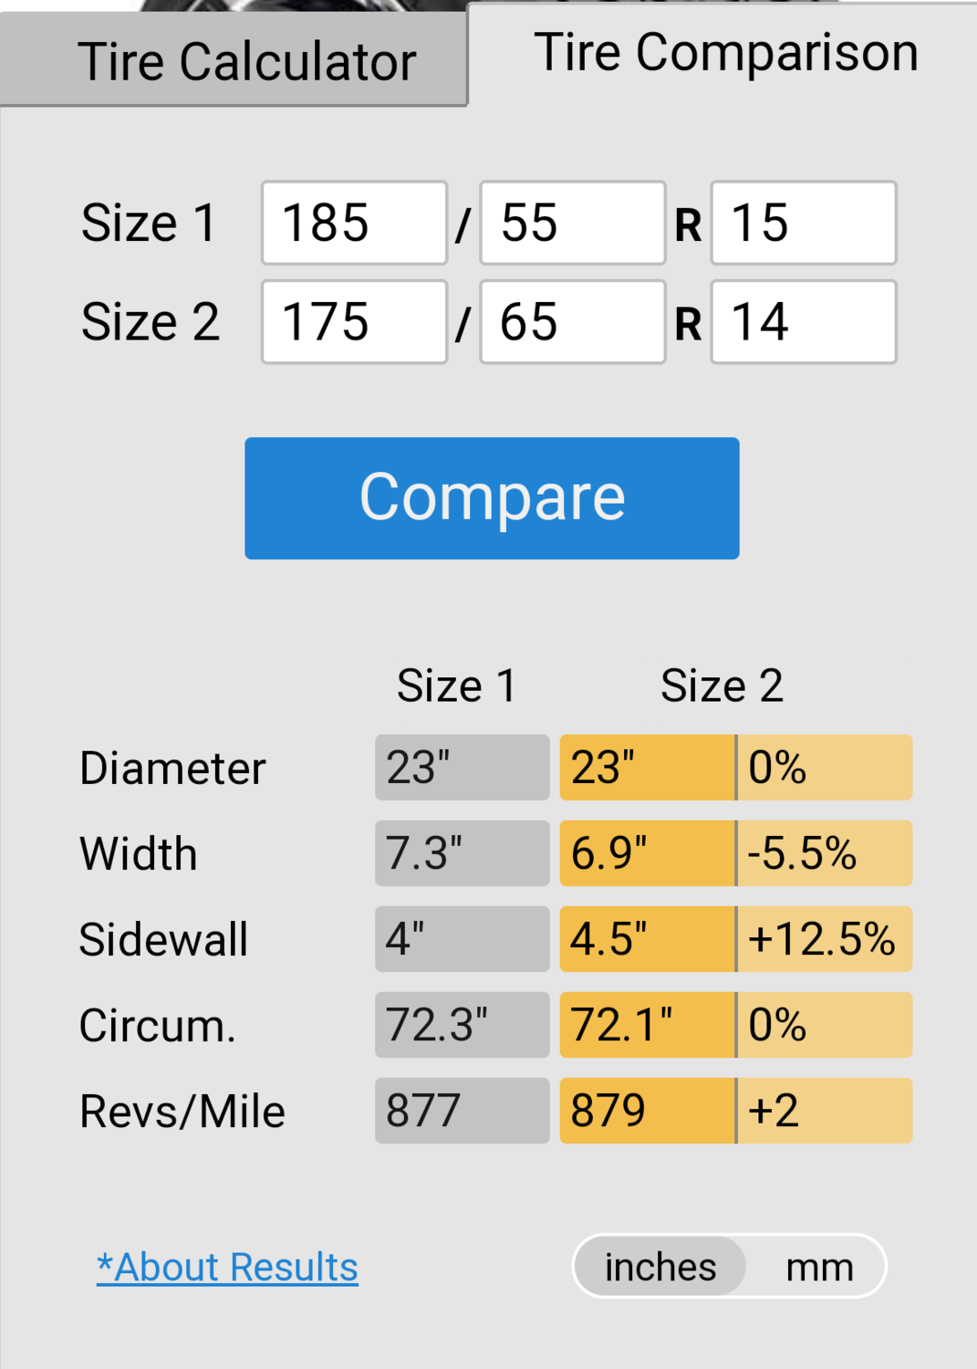Switch to the Tire Calculator tab

(234, 60)
